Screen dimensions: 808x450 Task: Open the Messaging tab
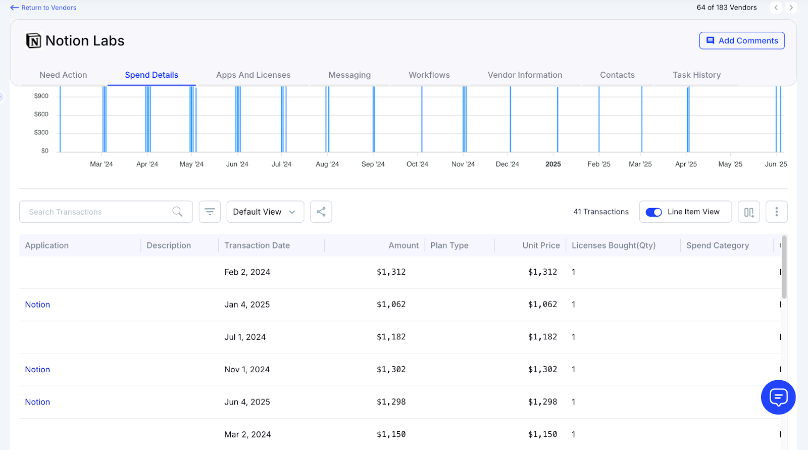pos(349,75)
